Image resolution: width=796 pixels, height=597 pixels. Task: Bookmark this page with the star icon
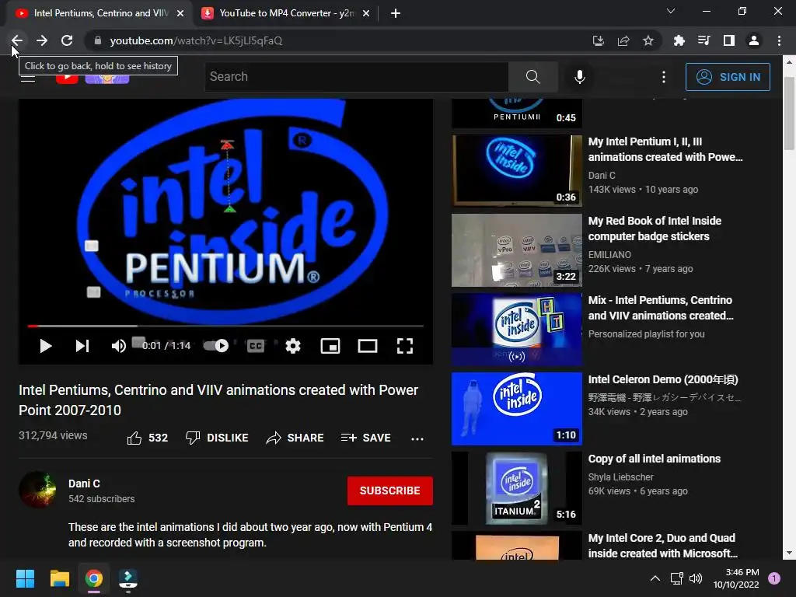pyautogui.click(x=648, y=40)
